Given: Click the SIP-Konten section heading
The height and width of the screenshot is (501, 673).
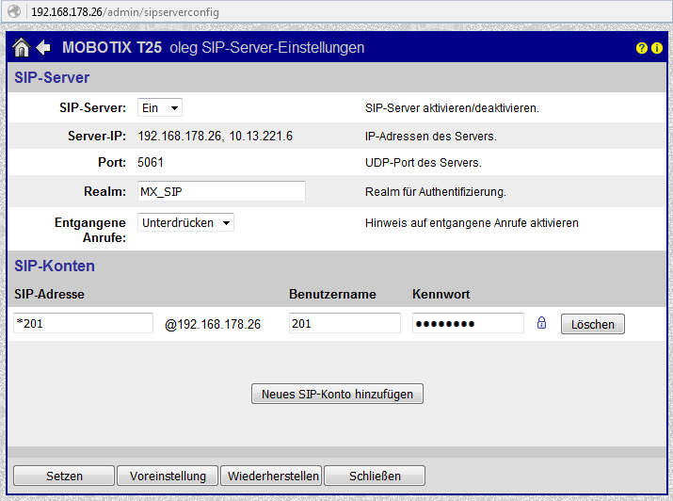Looking at the screenshot, I should (x=55, y=266).
